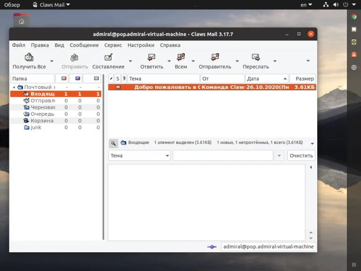The image size is (361, 271).
Task: Click the Compose (Составление) toolbar icon
Action: click(x=108, y=57)
